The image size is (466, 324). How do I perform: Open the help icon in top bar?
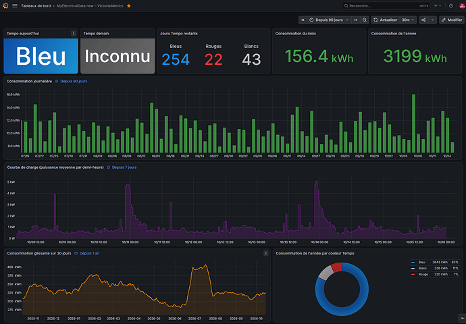pos(451,5)
